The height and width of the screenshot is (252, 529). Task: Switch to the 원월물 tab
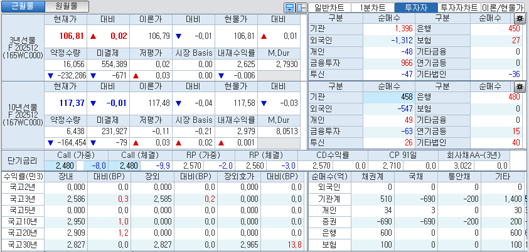click(x=67, y=6)
